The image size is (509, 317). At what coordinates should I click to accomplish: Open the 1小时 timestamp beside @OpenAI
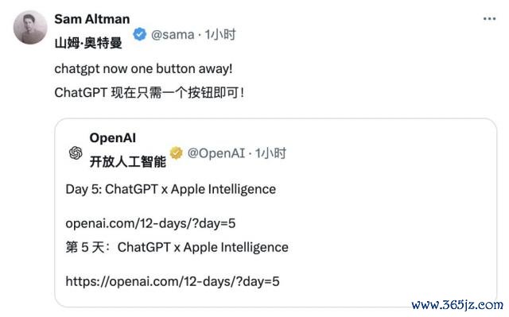click(270, 153)
